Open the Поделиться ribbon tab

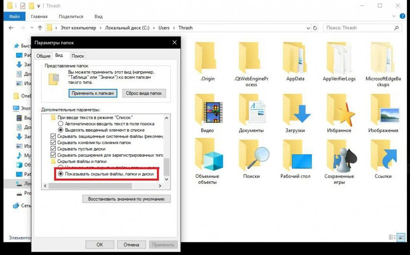point(71,16)
